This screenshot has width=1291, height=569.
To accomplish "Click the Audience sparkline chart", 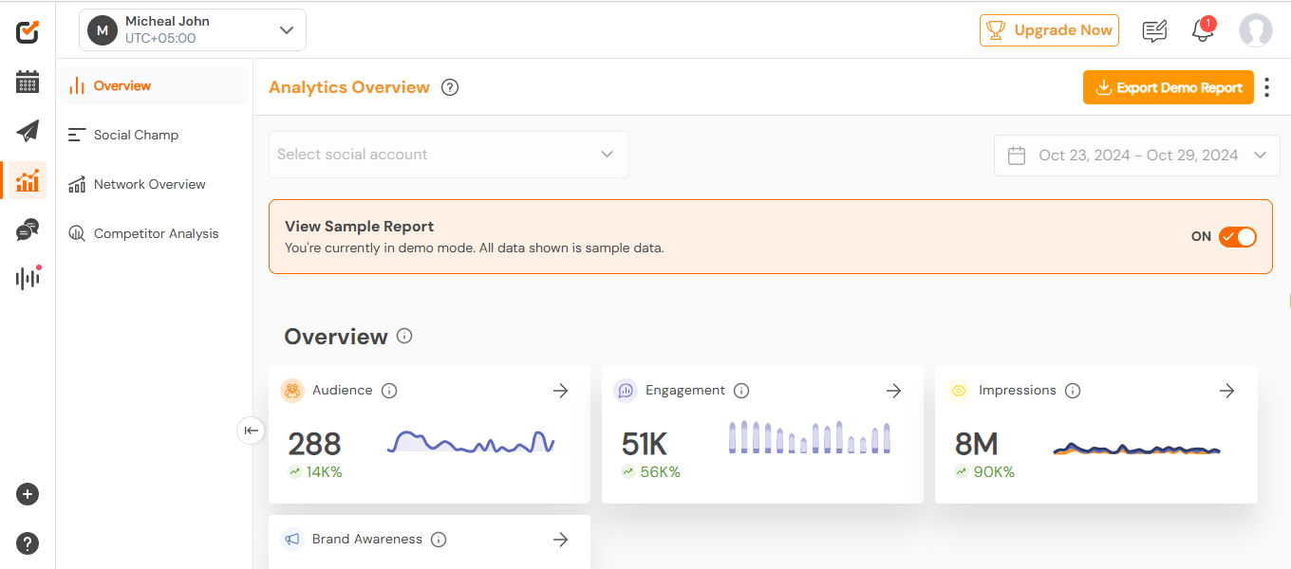I will pyautogui.click(x=471, y=442).
